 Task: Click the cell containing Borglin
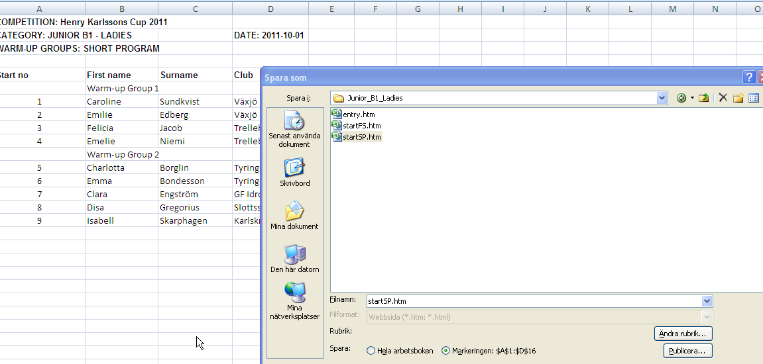(x=195, y=167)
